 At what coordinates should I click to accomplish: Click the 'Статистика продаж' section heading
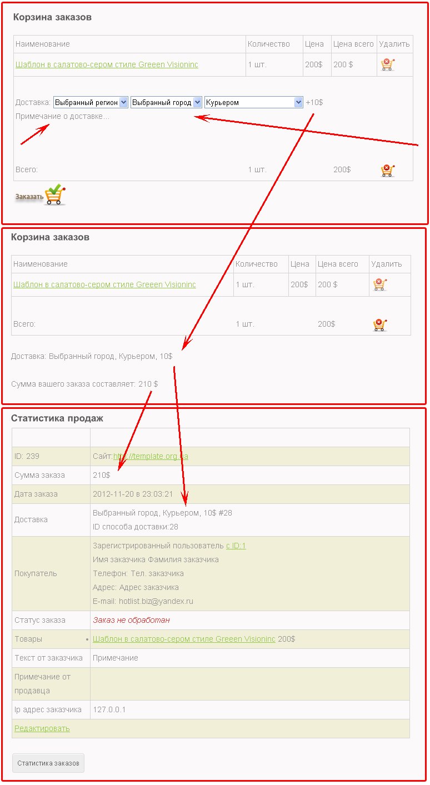click(x=57, y=418)
